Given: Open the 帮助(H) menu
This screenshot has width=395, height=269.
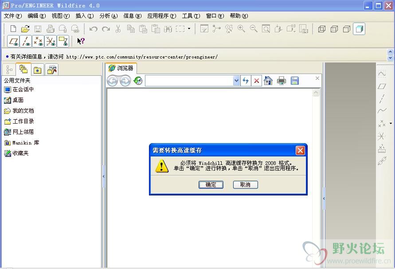Looking at the screenshot, I should [x=239, y=16].
